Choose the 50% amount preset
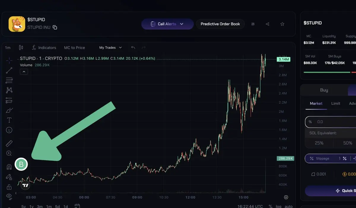This screenshot has width=356, height=208. tap(347, 143)
